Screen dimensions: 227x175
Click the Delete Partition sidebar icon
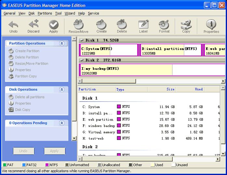click(x=11, y=57)
